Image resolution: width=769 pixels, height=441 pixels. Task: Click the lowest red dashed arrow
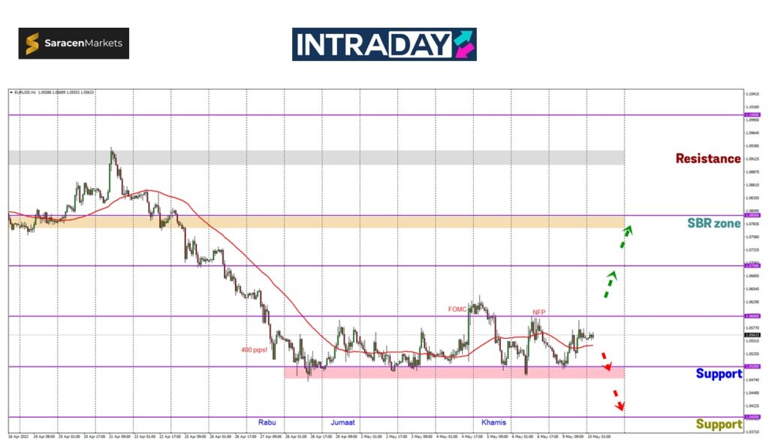click(617, 400)
